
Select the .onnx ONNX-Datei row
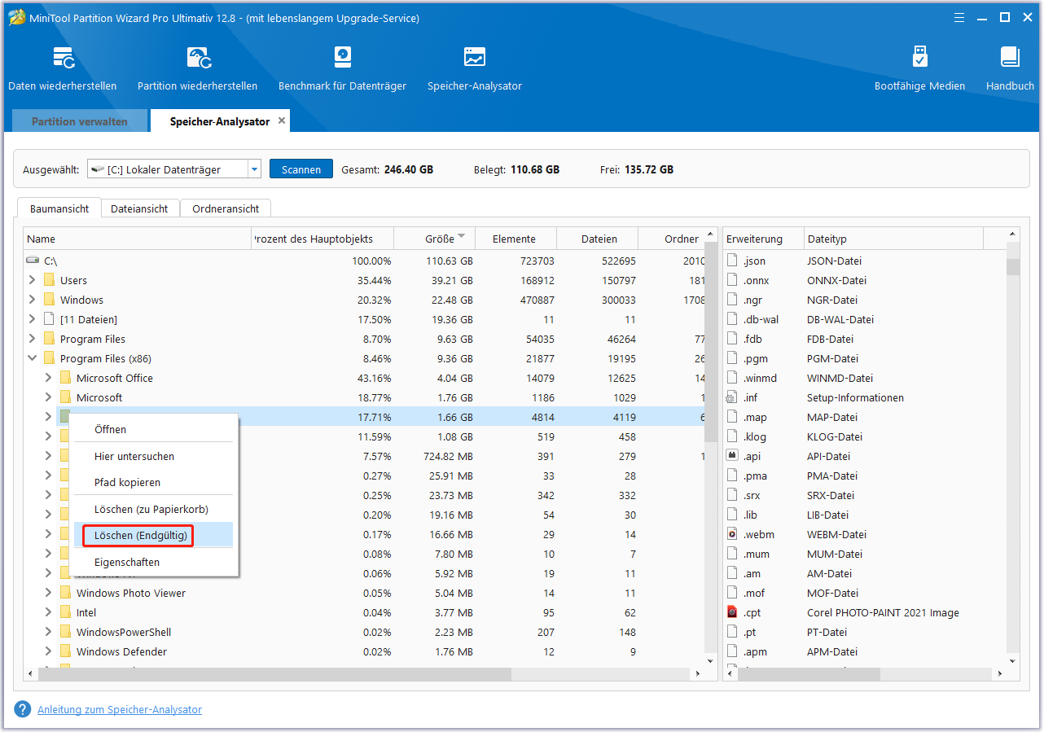coord(864,280)
